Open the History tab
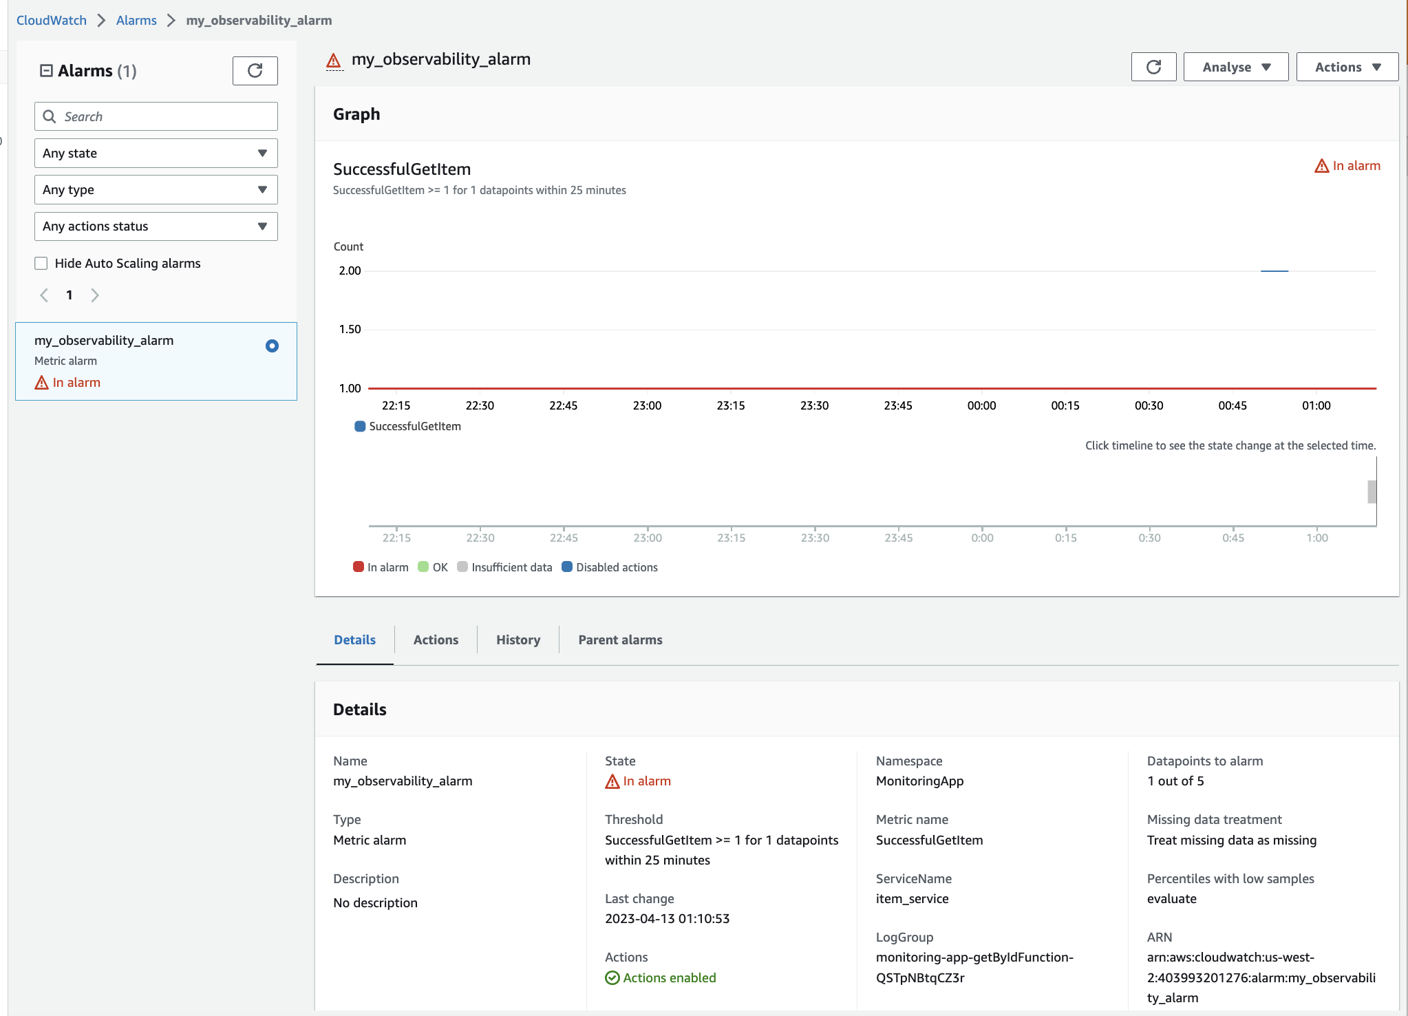The width and height of the screenshot is (1408, 1016). tap(518, 640)
